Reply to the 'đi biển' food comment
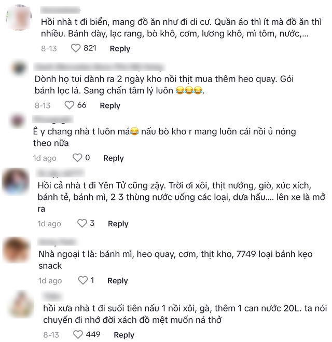This screenshot has height=342, width=332. pyautogui.click(x=120, y=48)
